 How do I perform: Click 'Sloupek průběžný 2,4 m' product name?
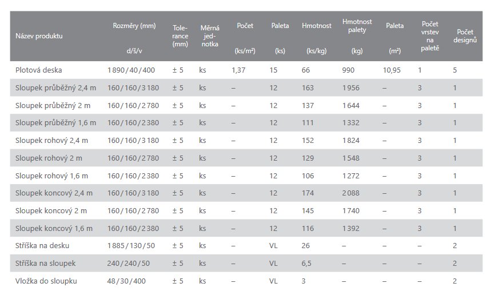[55, 87]
